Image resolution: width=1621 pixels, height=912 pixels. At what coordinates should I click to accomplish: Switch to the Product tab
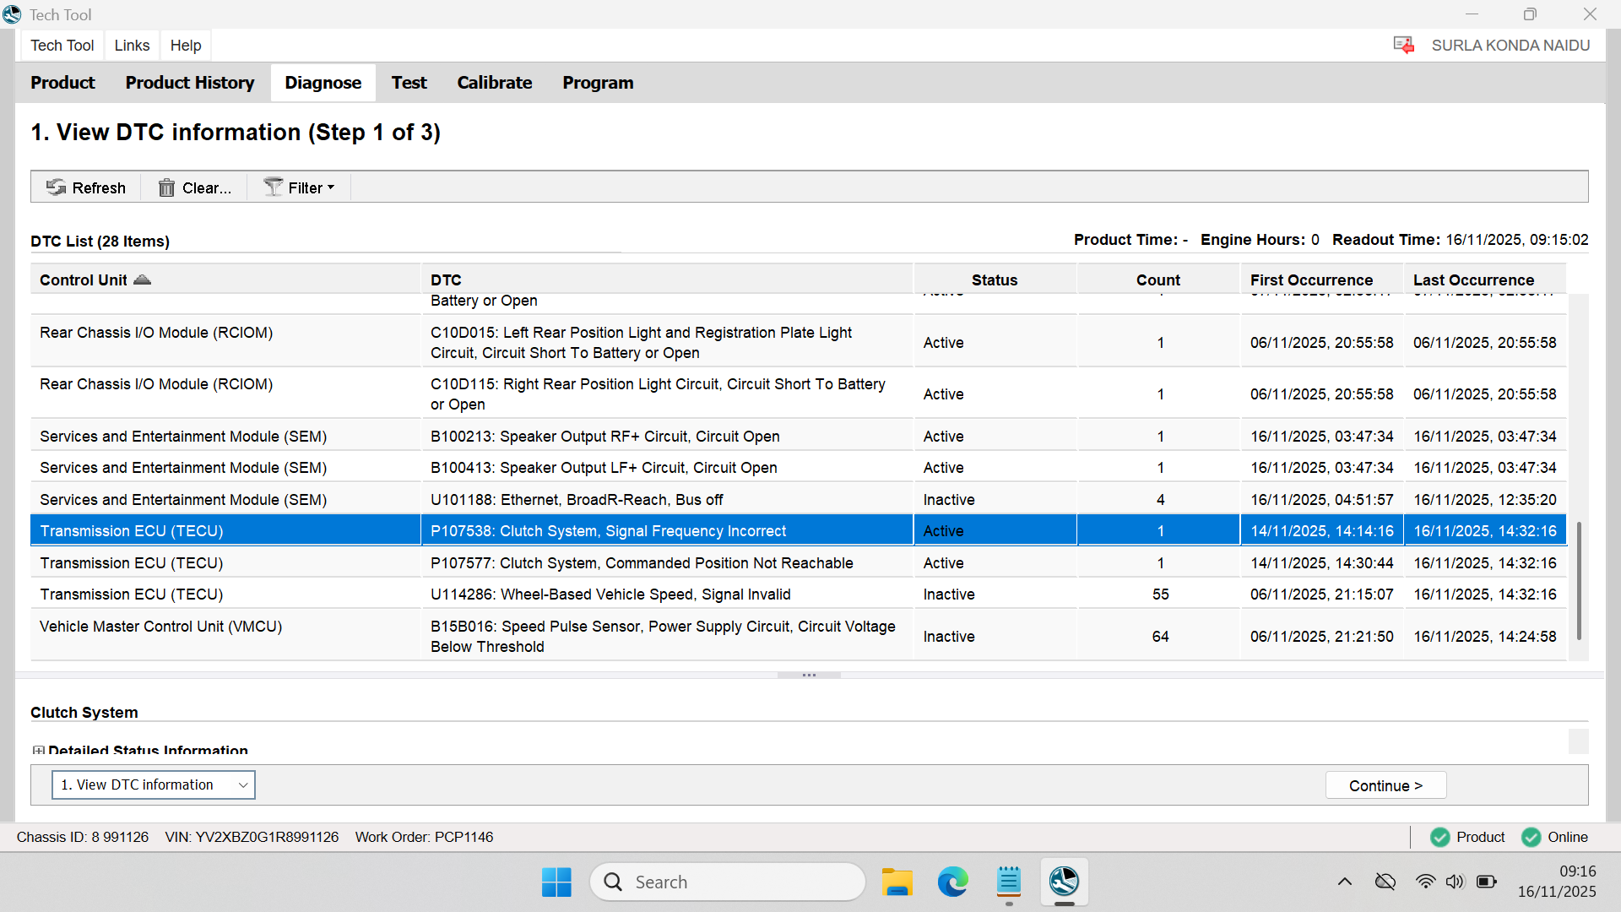[x=62, y=83]
